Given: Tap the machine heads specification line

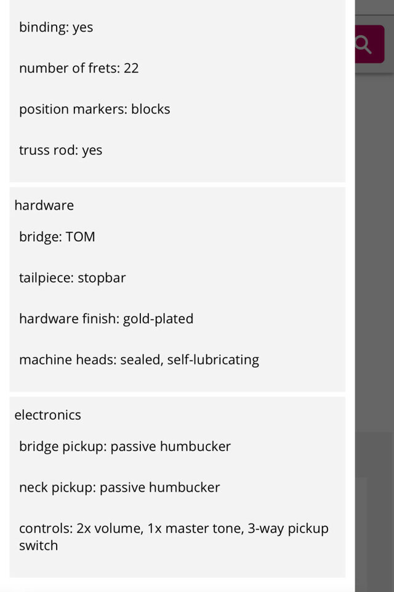Looking at the screenshot, I should (139, 360).
